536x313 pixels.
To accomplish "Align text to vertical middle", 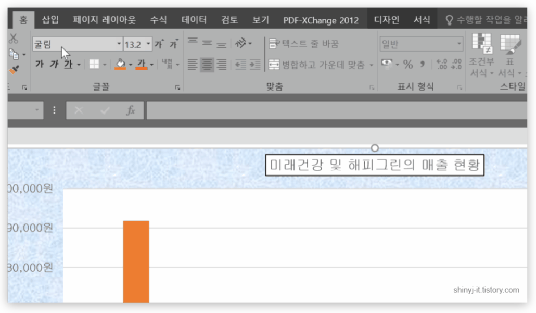I will tap(207, 43).
